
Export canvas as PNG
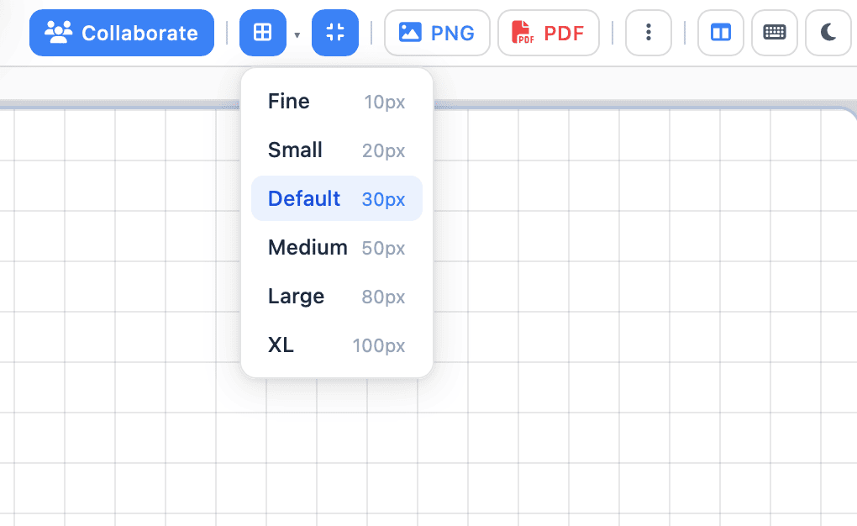437,33
